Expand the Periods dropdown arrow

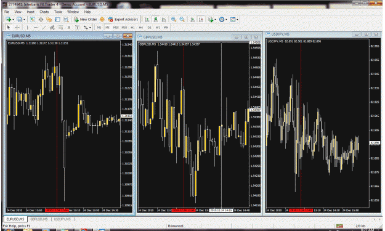(x=226, y=19)
